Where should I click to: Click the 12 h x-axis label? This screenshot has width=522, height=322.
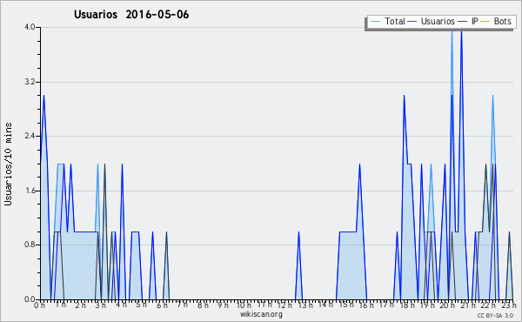[x=284, y=305]
